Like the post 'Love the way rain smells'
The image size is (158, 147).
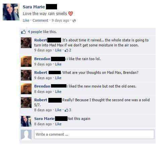coord(26,20)
